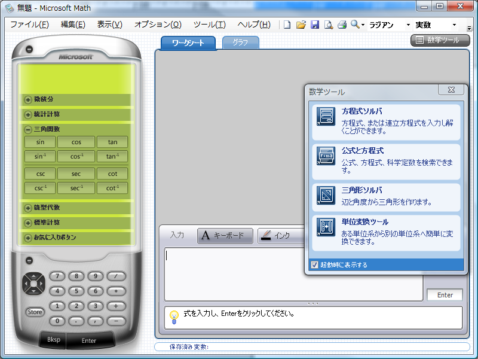Open the ファイル(F) menu
478x359 pixels.
[29, 25]
